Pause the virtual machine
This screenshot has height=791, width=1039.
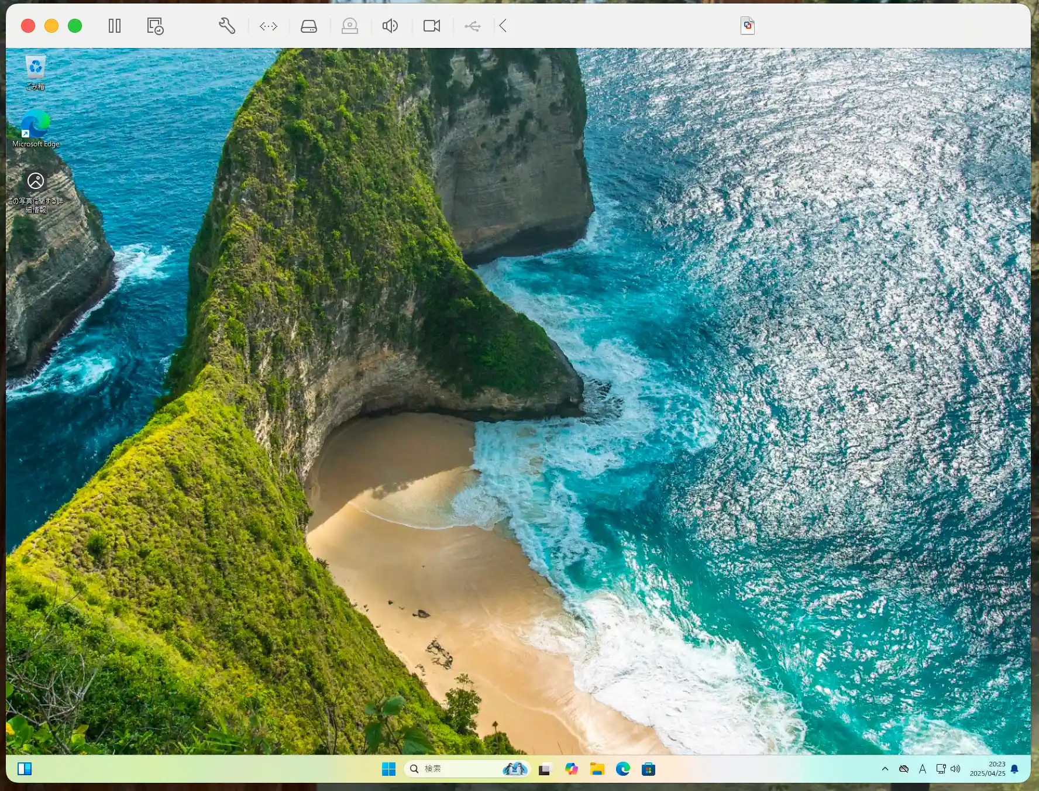pyautogui.click(x=115, y=26)
